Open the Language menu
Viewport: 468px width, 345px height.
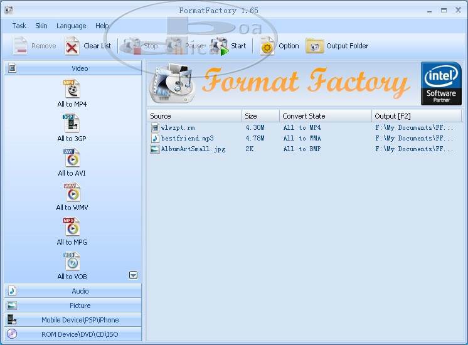(x=71, y=26)
